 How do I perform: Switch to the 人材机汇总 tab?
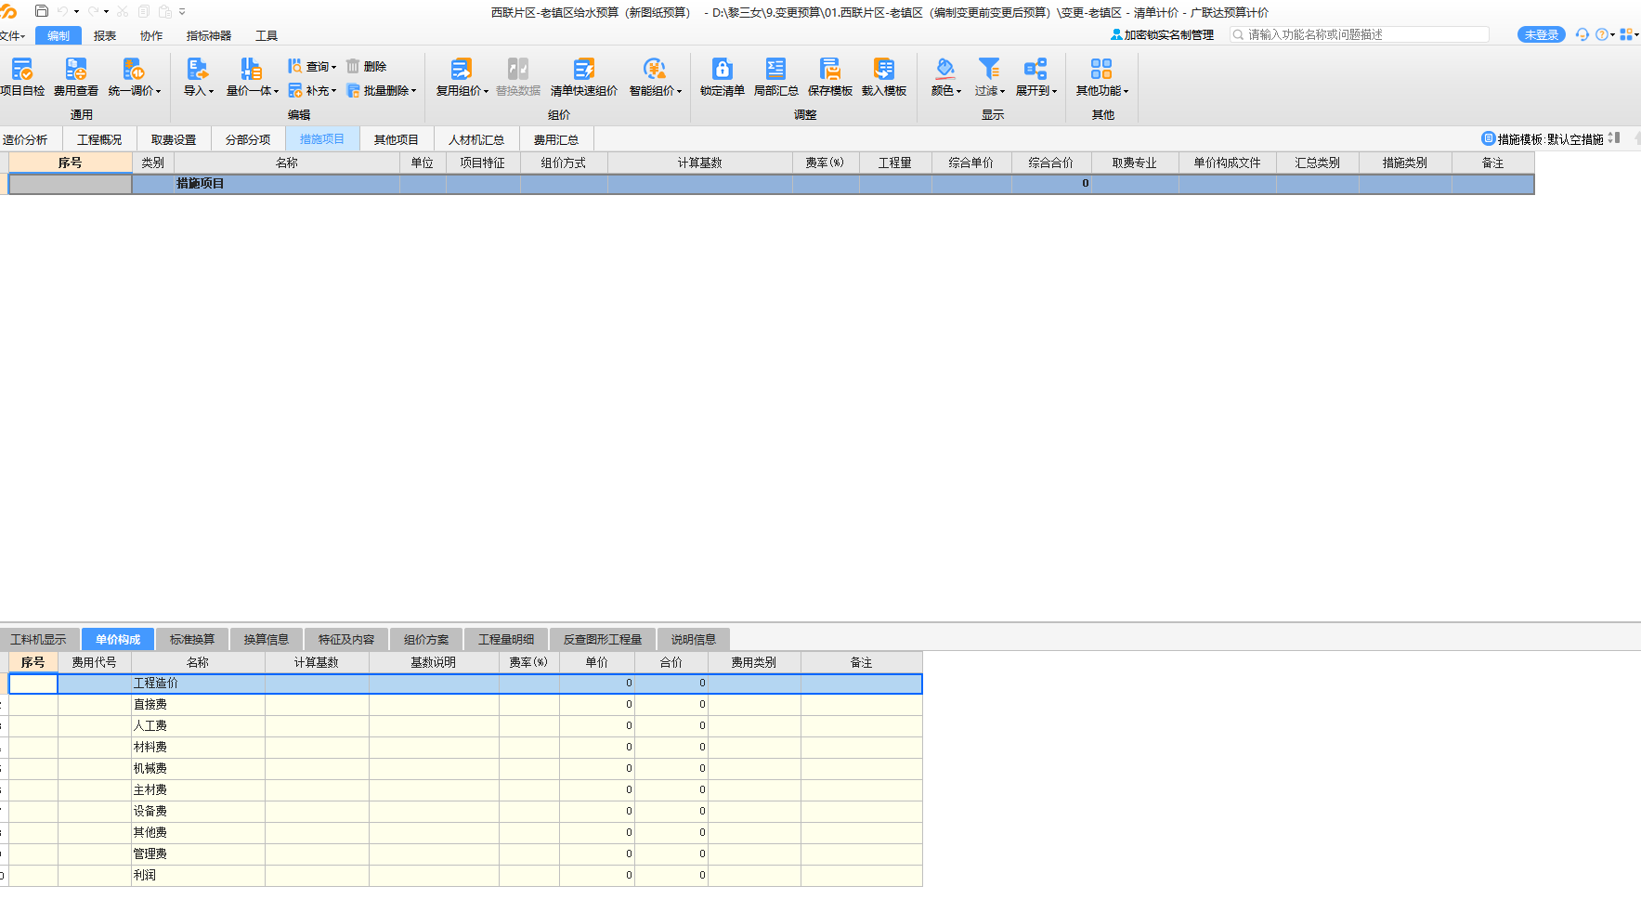coord(476,139)
